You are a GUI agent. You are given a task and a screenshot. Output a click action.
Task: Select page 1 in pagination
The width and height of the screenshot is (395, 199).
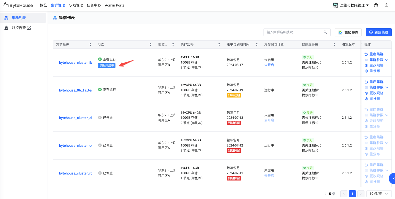tap(352, 194)
